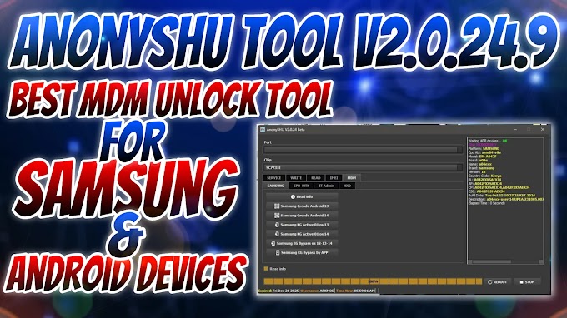This screenshot has width=567, height=318.
Task: Click the 'Platform' log line
Action: 484,148
